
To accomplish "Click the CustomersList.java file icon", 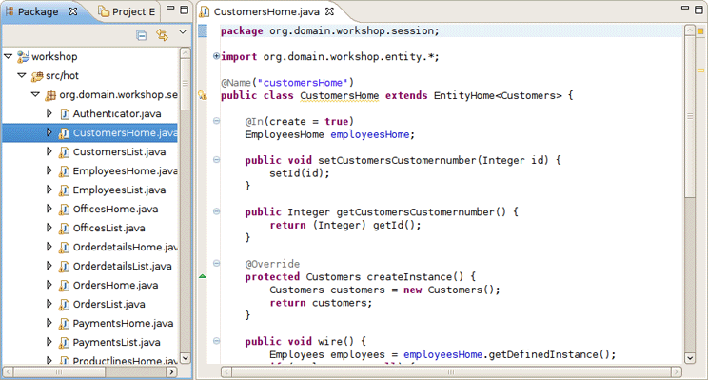I will 64,151.
